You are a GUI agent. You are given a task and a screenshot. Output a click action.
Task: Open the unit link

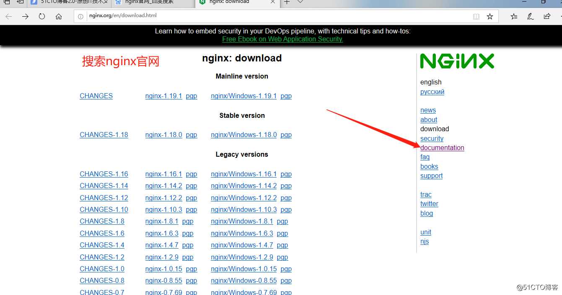click(426, 232)
